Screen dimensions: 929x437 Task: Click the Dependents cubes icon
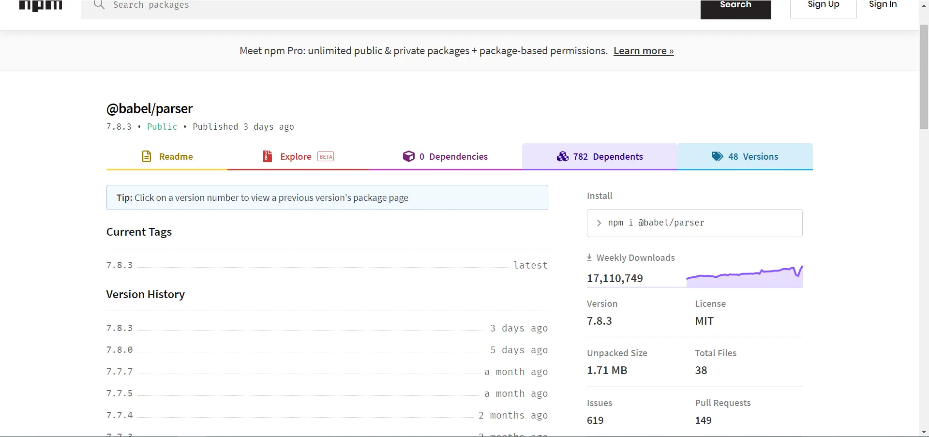click(x=563, y=156)
